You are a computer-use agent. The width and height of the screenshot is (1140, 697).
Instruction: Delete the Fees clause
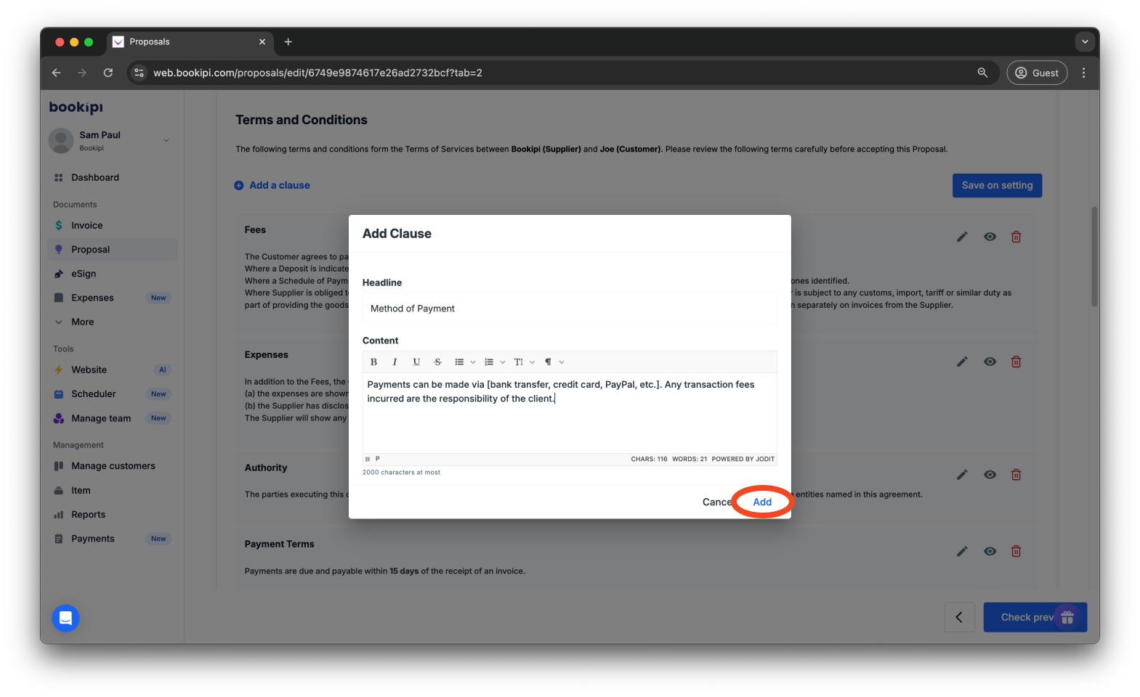coord(1016,237)
